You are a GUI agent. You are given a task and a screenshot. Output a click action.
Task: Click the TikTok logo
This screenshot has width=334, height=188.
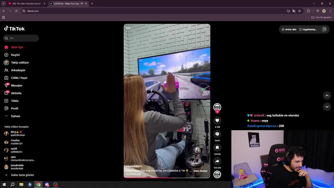tap(14, 28)
